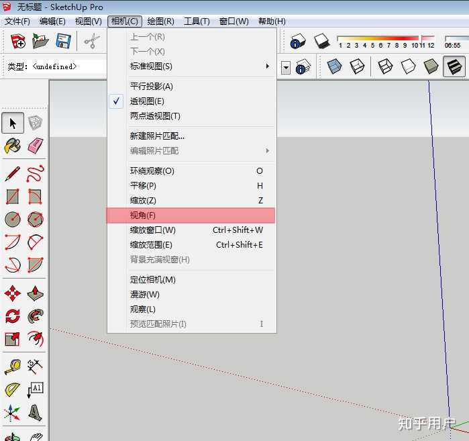Choose the Protractor tool
The width and height of the screenshot is (469, 441).
(x=13, y=390)
